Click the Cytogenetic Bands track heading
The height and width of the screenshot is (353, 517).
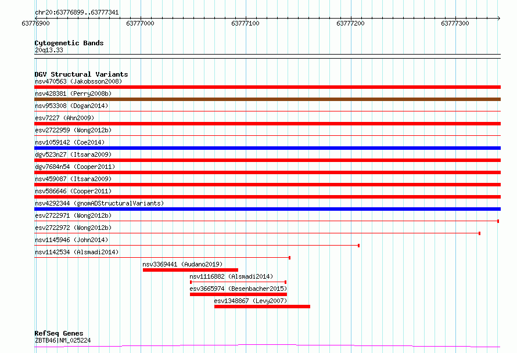click(69, 43)
